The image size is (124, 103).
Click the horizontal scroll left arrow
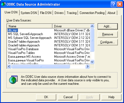9,66
